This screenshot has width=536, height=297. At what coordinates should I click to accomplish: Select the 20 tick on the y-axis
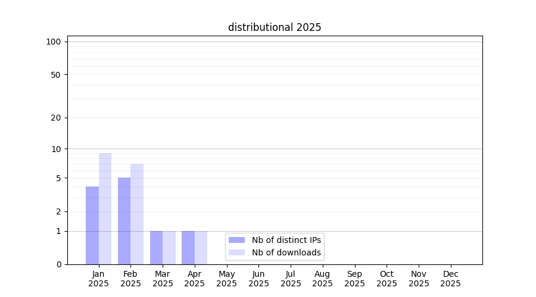click(x=55, y=118)
